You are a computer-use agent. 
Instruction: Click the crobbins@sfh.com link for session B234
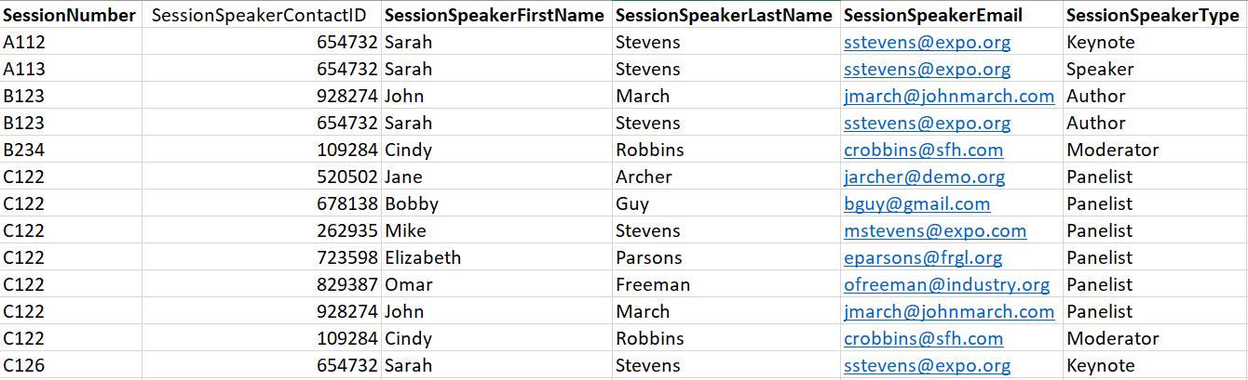[x=923, y=151]
